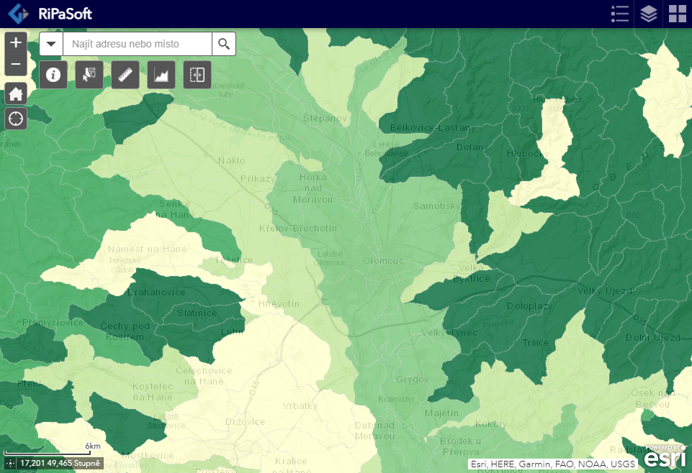Screen dimensions: 692x473
Task: Click the 'Majetín' map label
Action: click(441, 413)
